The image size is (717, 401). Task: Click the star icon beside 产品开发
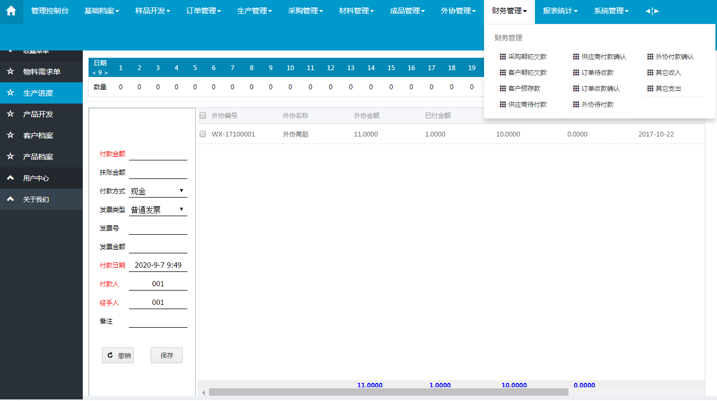[x=10, y=114]
